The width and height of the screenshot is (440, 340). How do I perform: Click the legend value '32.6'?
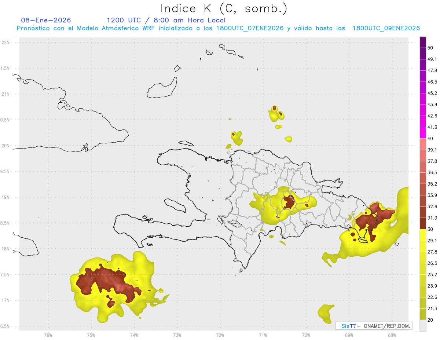[x=432, y=206]
